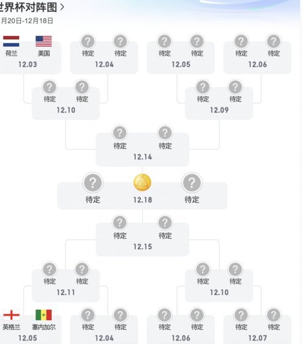Click left undecided team icon in 12.18 final
Image resolution: width=308 pixels, height=344 pixels.
(x=93, y=183)
